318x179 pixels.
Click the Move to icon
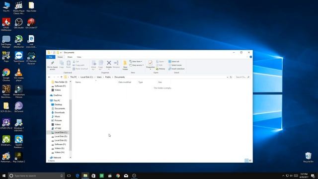[93, 63]
